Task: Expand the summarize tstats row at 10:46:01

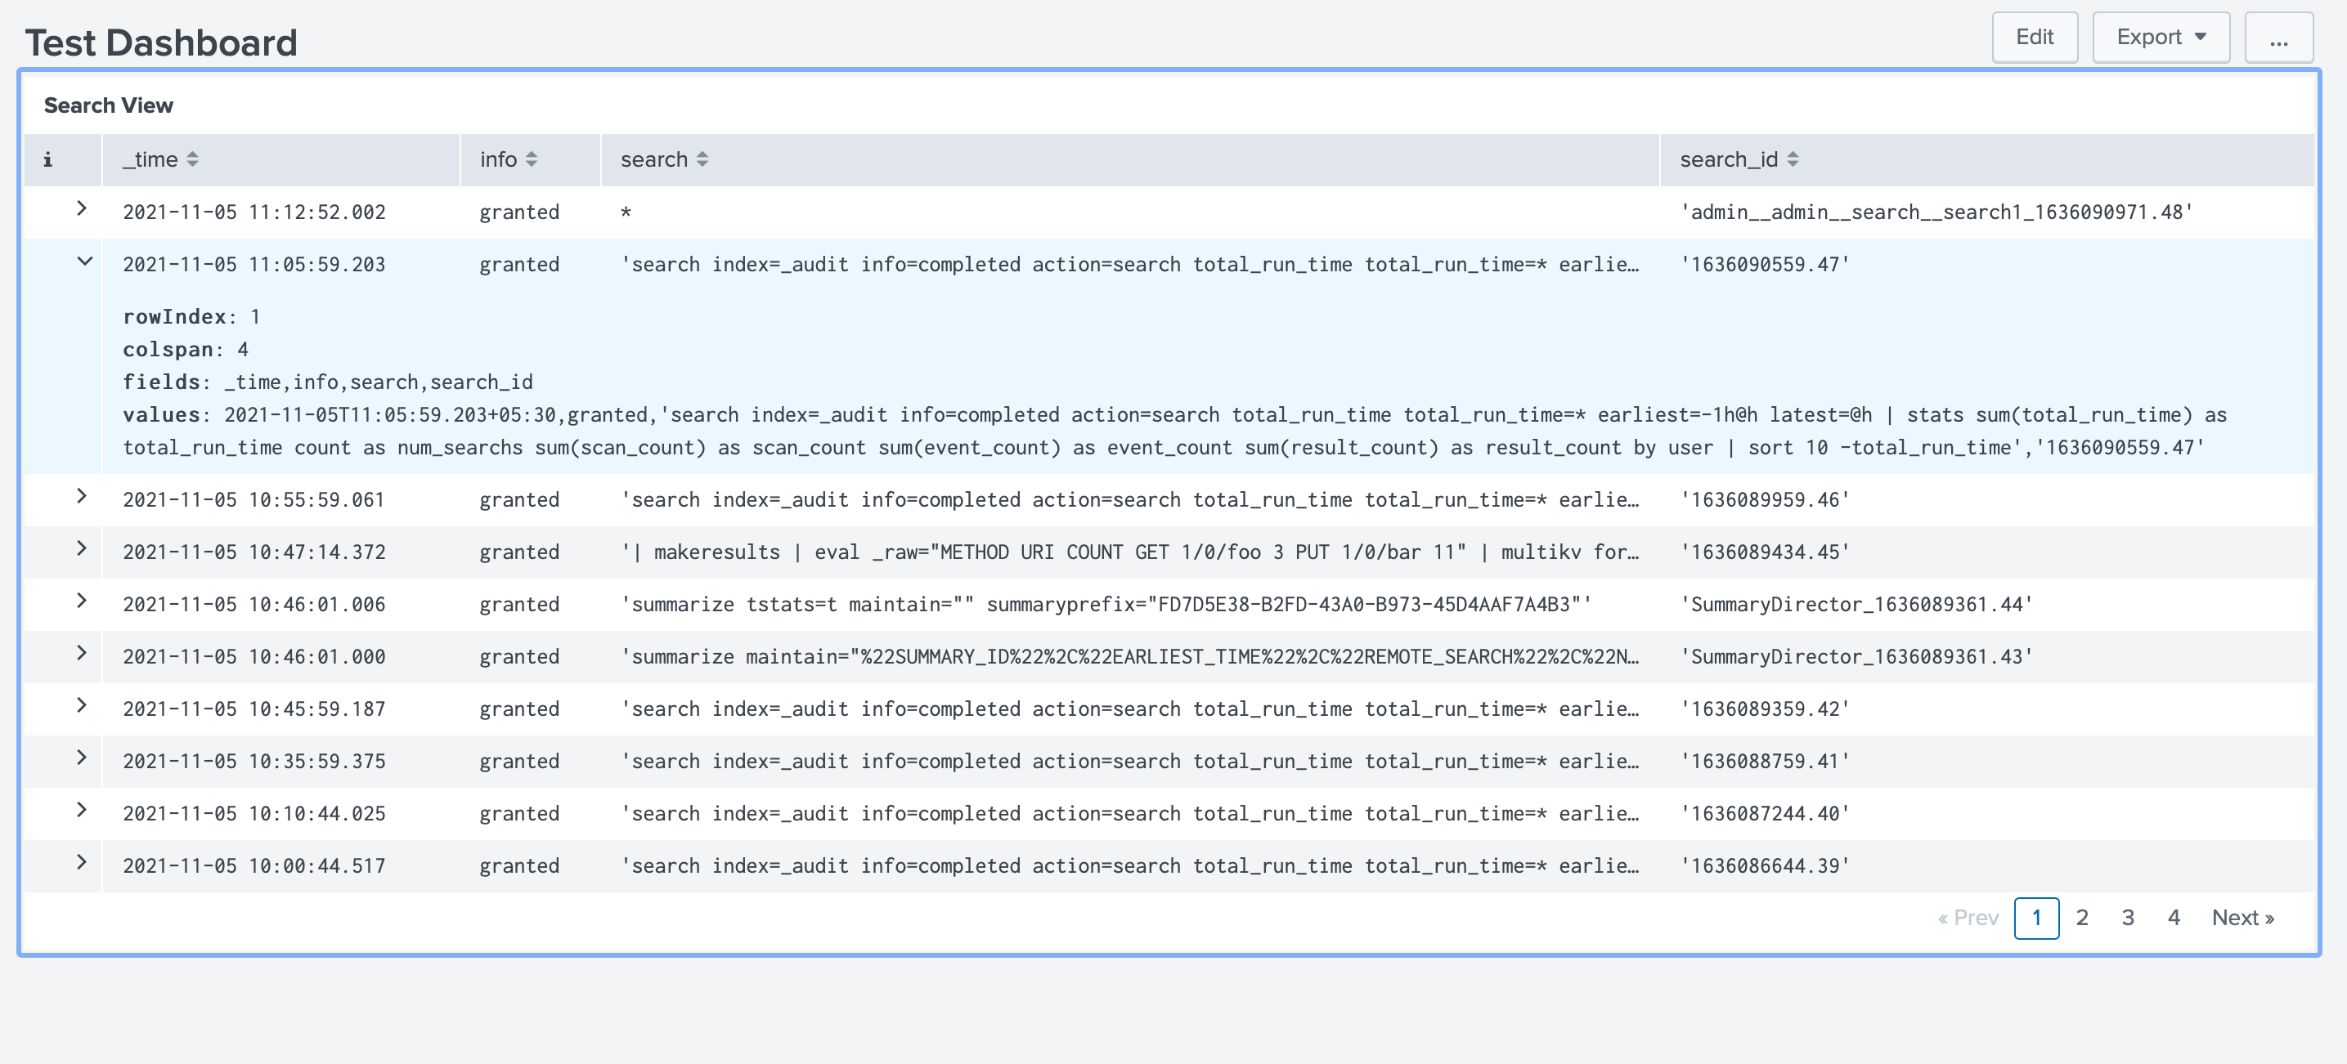Action: pyautogui.click(x=83, y=602)
